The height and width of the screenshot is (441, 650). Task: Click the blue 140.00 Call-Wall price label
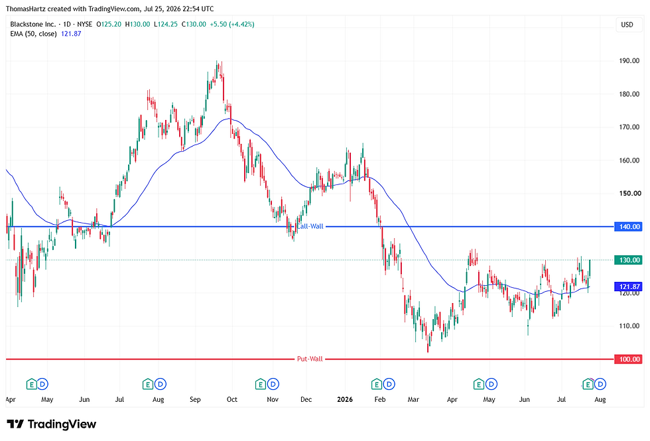(x=628, y=227)
